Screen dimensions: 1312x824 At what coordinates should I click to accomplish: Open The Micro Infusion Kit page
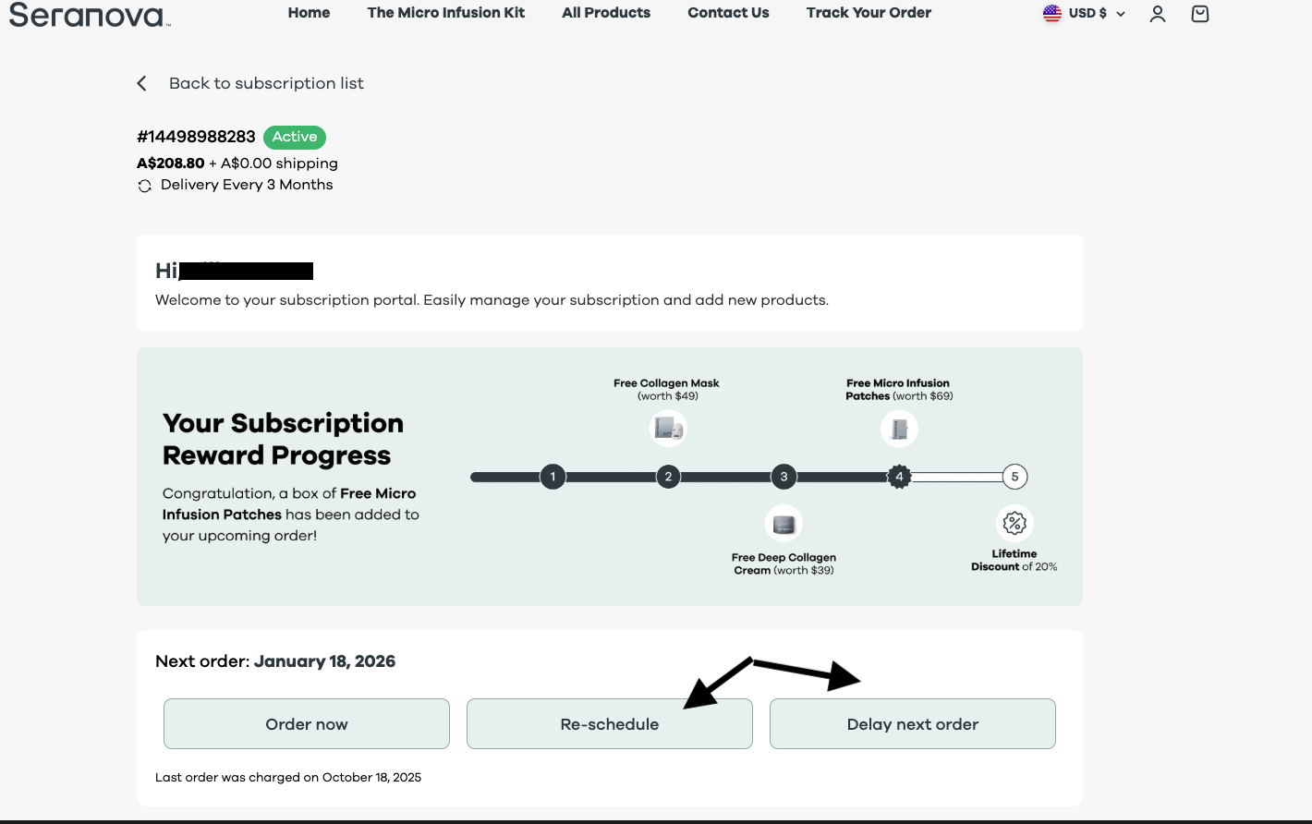(445, 13)
